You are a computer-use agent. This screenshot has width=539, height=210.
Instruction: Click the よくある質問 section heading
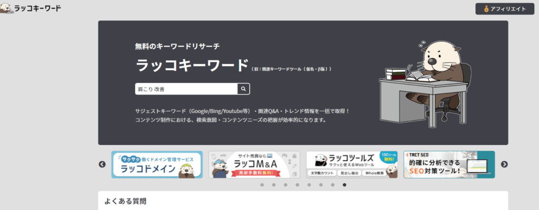pos(125,202)
